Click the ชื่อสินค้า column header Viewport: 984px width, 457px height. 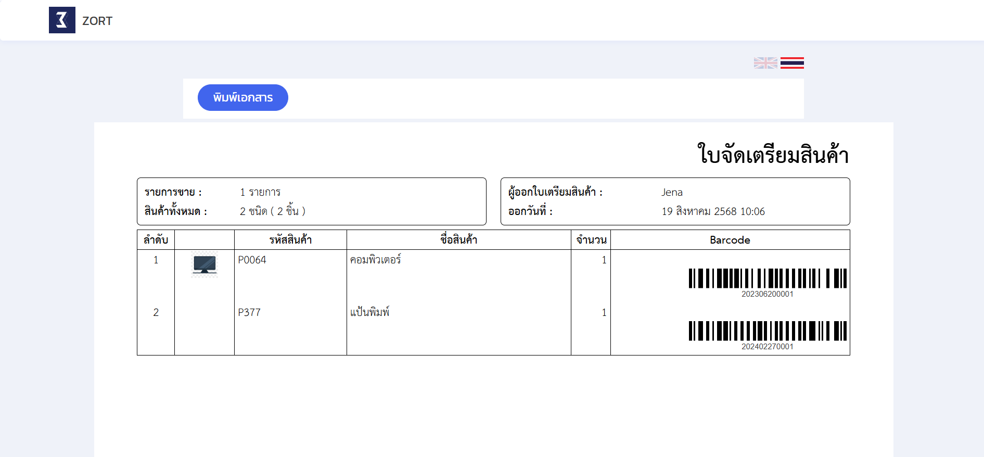[x=458, y=239]
